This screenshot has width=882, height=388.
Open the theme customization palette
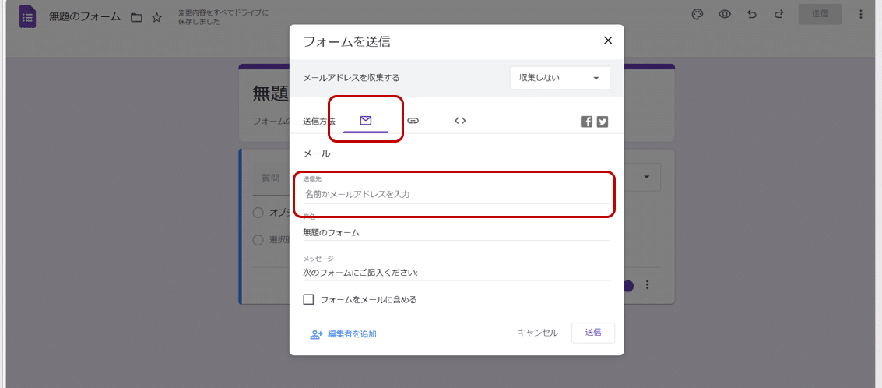(x=698, y=14)
